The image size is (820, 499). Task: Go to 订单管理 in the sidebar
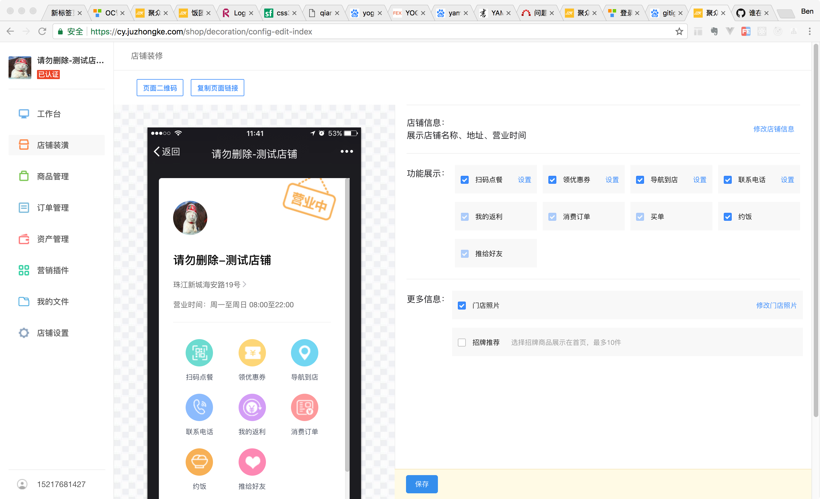pos(57,208)
